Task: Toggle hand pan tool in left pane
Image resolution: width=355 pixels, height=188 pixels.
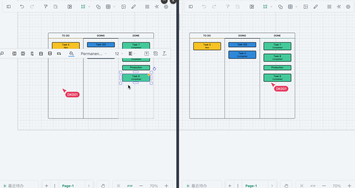Action: click(x=103, y=186)
